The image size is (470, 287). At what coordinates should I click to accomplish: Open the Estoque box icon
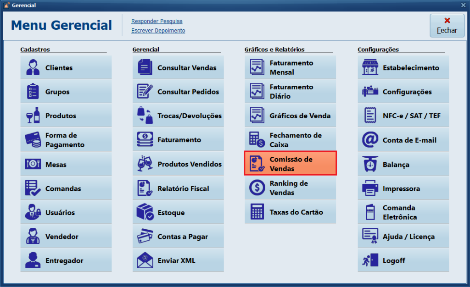pos(145,212)
